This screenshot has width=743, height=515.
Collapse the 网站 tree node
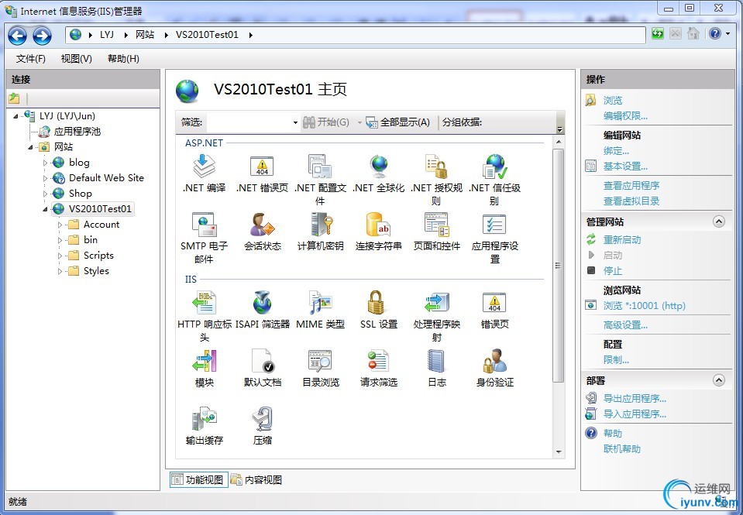(31, 147)
